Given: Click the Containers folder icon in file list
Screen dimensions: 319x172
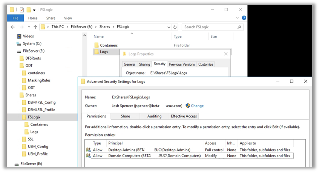Looking at the screenshot, I should pyautogui.click(x=96, y=45).
